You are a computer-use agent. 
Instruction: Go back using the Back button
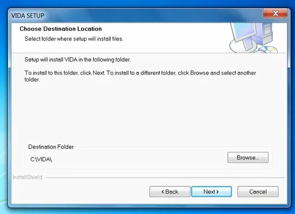(x=170, y=191)
